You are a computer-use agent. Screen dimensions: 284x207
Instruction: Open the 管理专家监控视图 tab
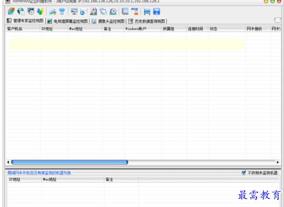click(25, 21)
